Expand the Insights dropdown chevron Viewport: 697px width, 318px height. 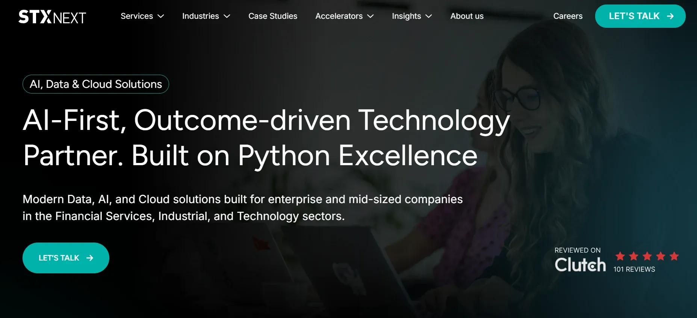[x=429, y=16]
